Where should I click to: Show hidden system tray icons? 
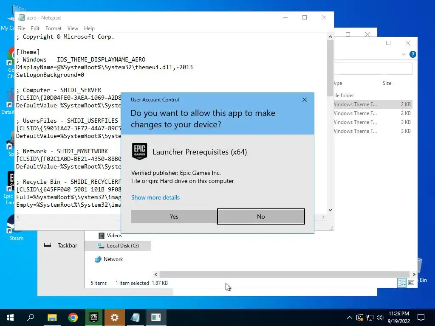point(350,318)
